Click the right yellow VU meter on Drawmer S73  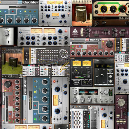click(87, 64)
